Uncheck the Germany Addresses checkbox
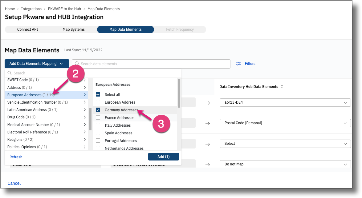 click(x=98, y=110)
